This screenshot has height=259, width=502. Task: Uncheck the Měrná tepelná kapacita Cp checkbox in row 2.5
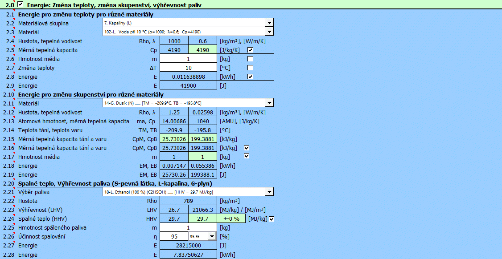point(250,50)
